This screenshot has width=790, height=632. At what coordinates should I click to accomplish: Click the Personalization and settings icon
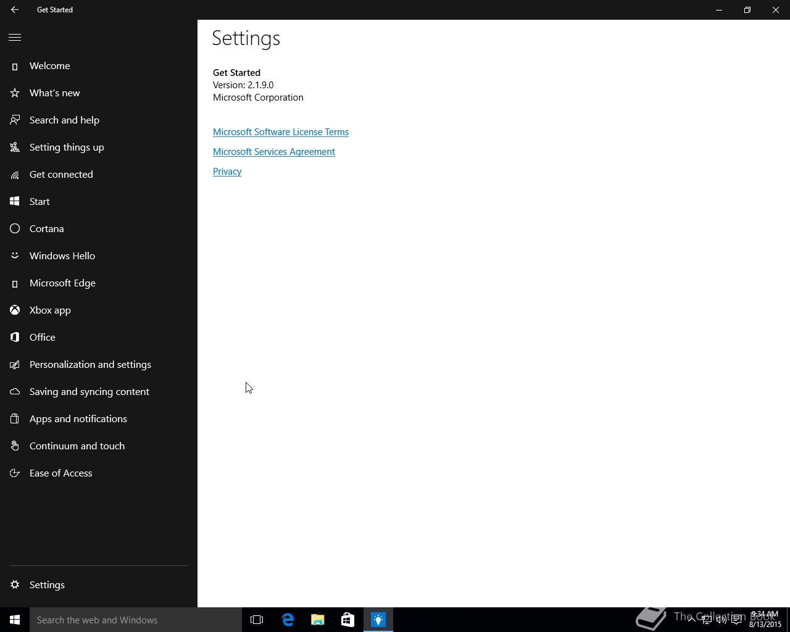pos(15,365)
